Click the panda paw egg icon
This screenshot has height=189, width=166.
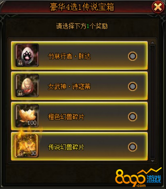27,55
